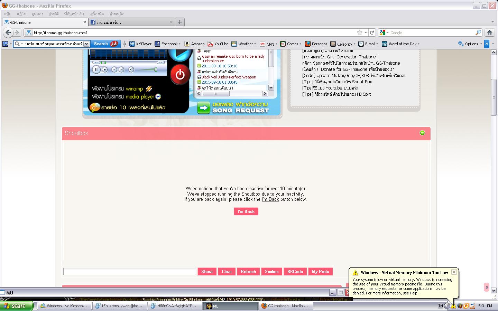Close the virtual memory warning balloon

pyautogui.click(x=454, y=272)
